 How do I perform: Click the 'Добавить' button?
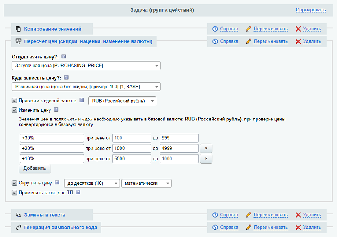[x=35, y=168]
